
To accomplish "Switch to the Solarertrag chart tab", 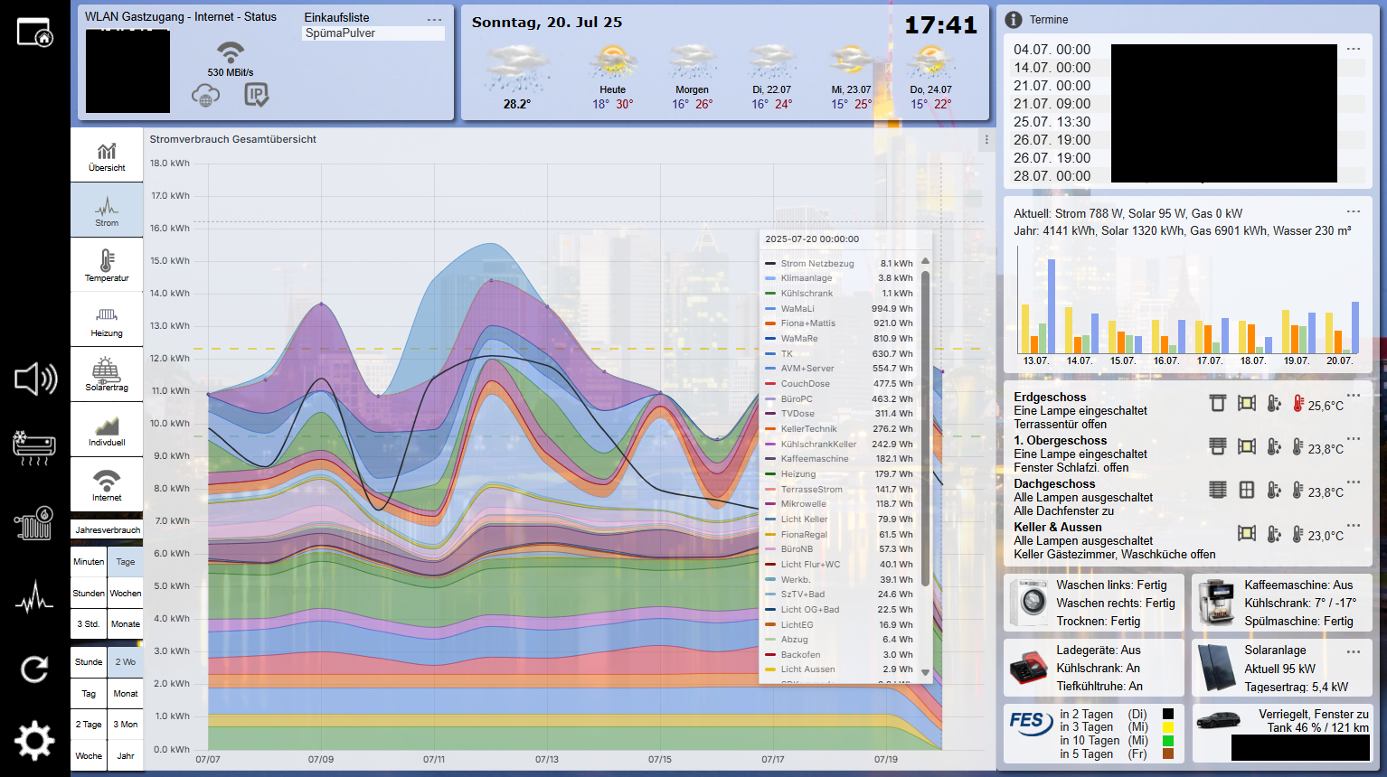I will point(107,375).
